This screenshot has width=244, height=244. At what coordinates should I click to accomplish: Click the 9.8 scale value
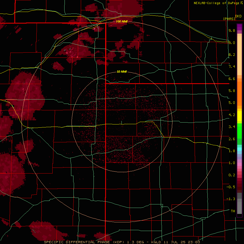pyautogui.click(x=232, y=30)
